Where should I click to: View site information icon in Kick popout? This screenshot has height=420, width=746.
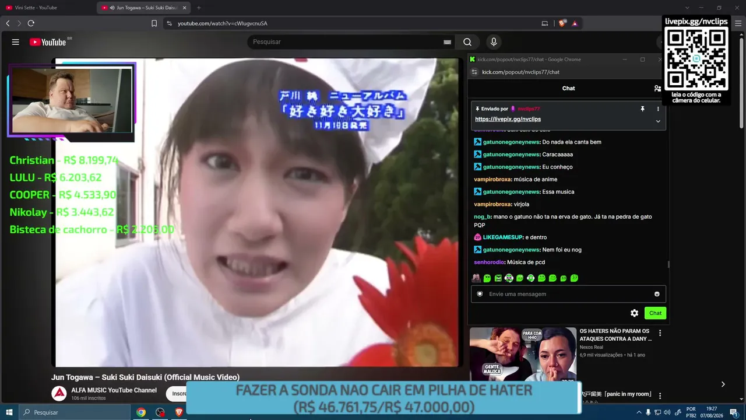[474, 72]
